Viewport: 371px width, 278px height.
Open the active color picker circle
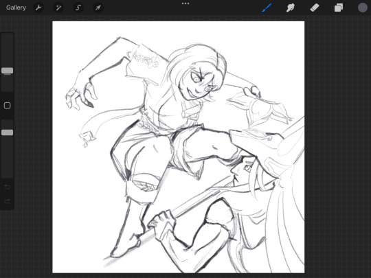pyautogui.click(x=363, y=8)
